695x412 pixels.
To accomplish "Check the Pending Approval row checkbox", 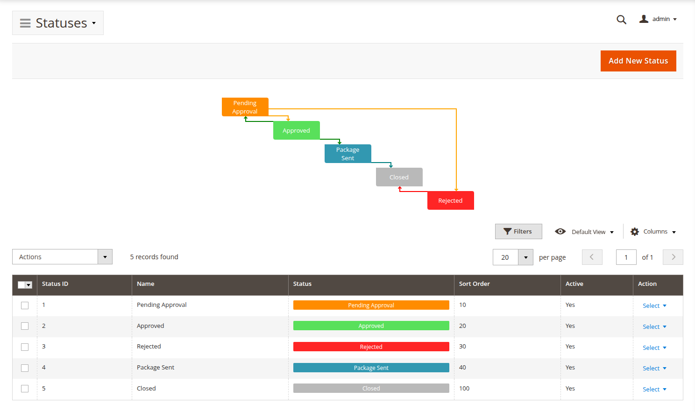I will (25, 305).
